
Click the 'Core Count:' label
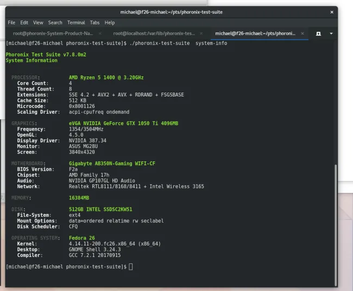pos(33,83)
